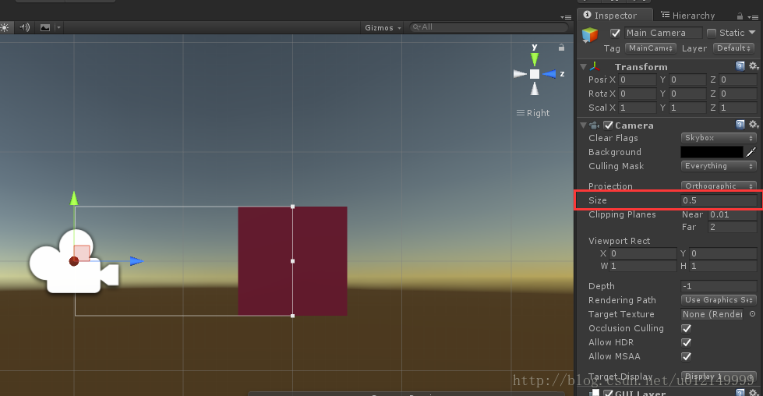This screenshot has height=396, width=763.
Task: Collapse the Transform component
Action: coord(584,66)
